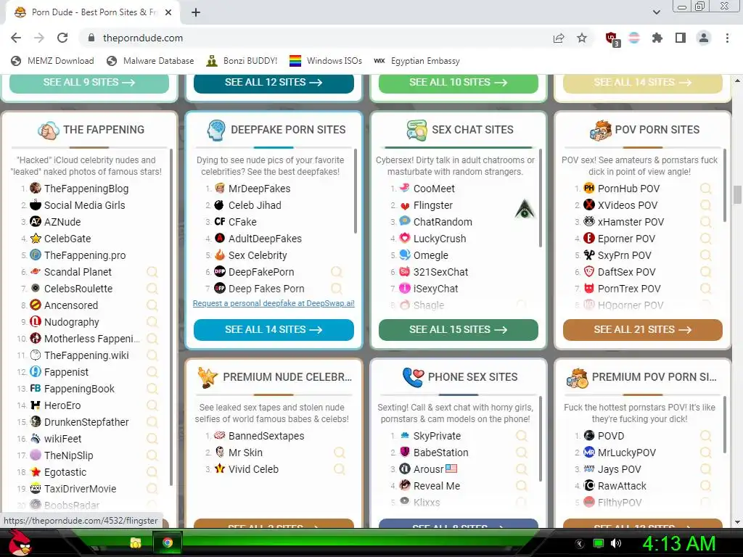Click SEX CHAT SITES speech bubble icon

pos(417,130)
